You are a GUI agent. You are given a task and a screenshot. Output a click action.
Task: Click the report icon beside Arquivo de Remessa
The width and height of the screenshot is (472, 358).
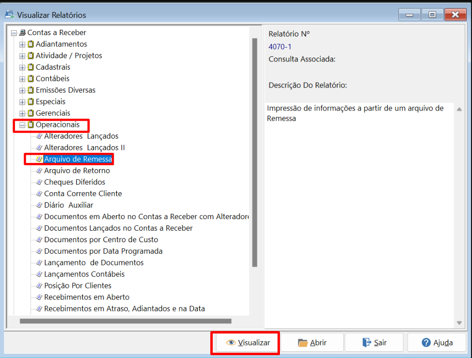[39, 159]
